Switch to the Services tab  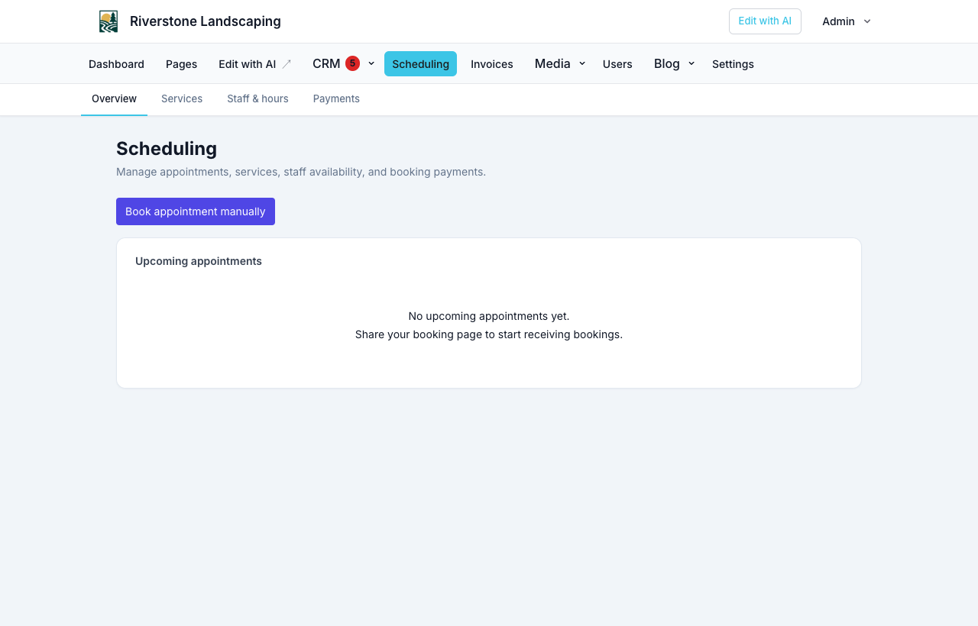(x=182, y=99)
